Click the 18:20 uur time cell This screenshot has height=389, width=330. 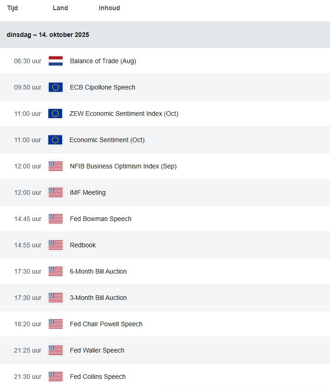coord(28,324)
